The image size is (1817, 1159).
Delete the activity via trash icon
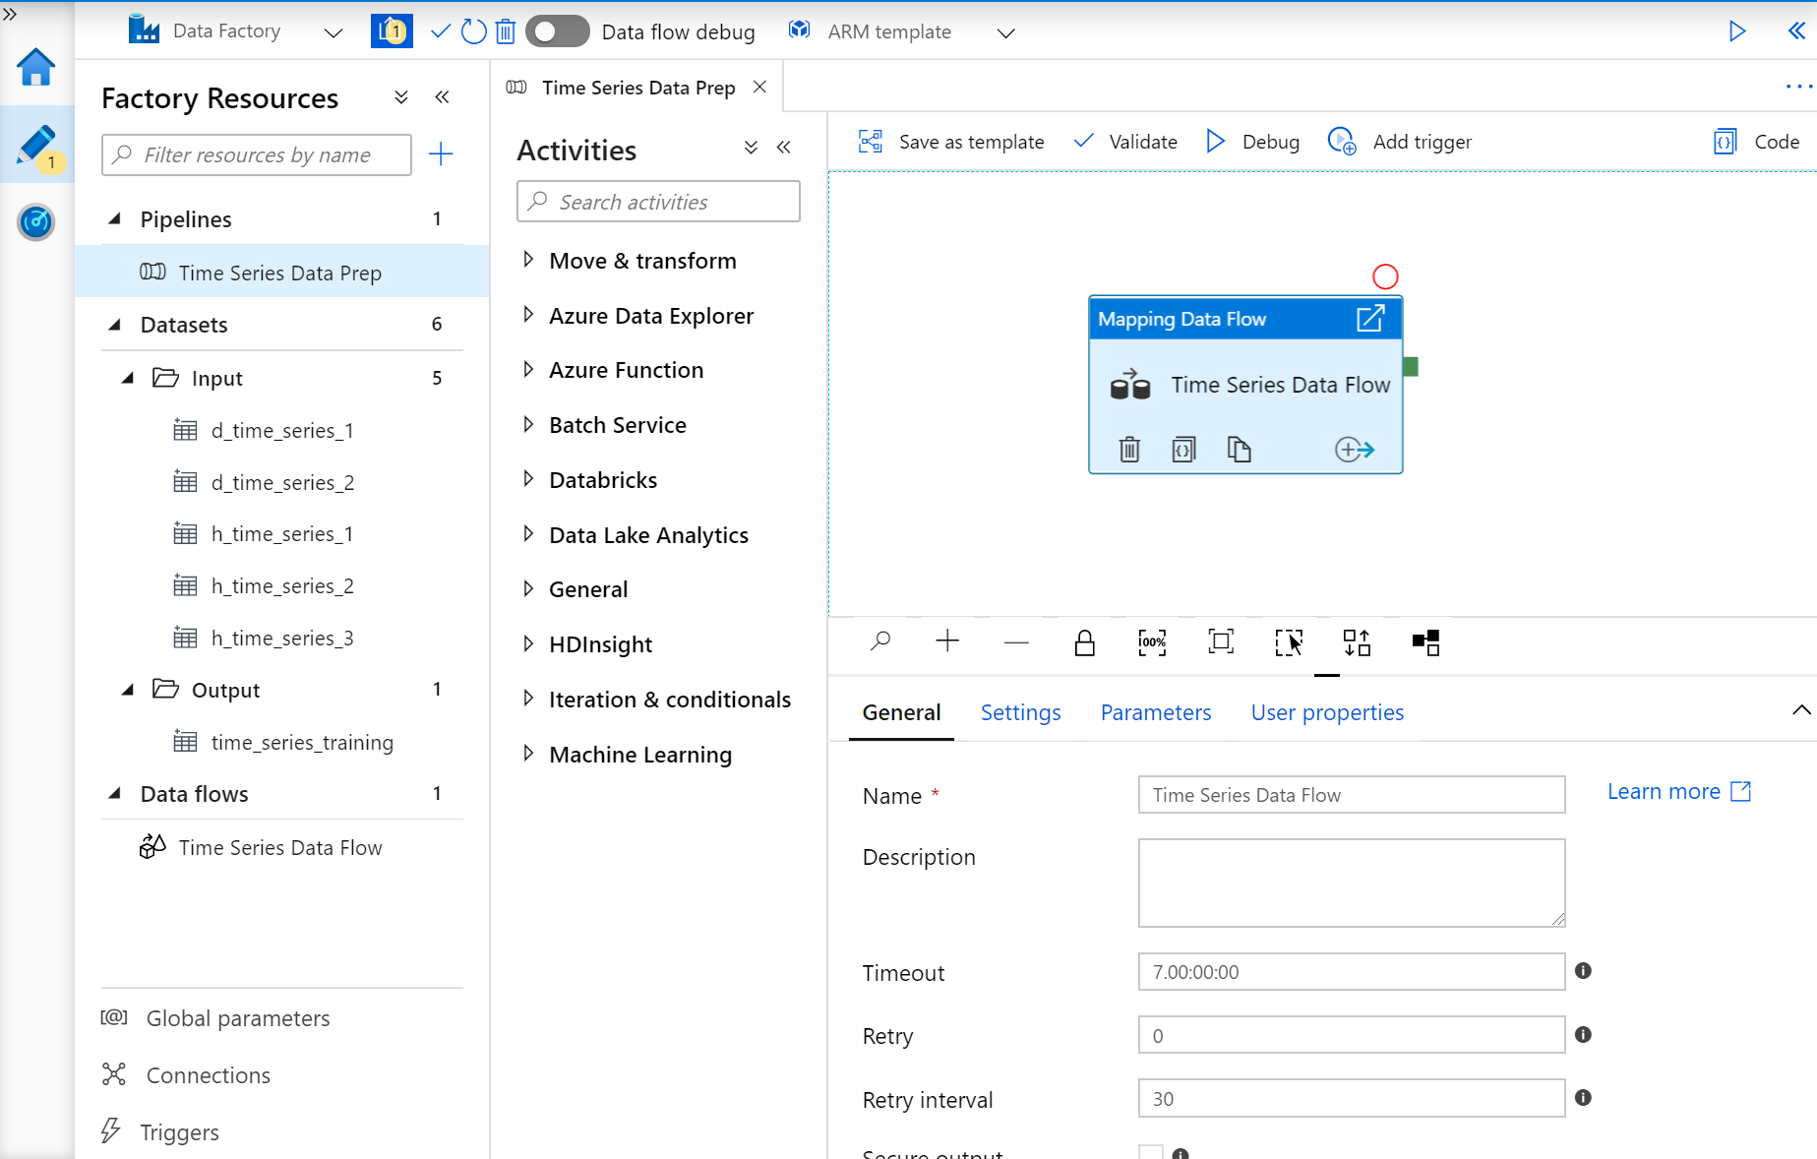(1129, 450)
